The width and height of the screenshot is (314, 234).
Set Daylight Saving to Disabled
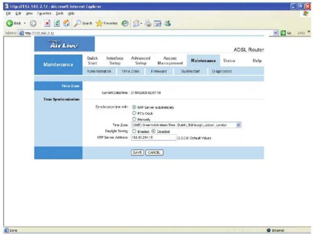point(153,131)
